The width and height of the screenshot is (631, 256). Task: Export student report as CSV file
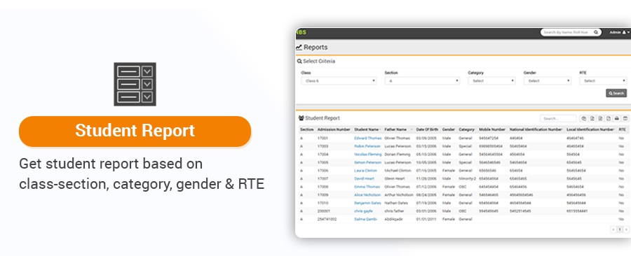point(600,118)
